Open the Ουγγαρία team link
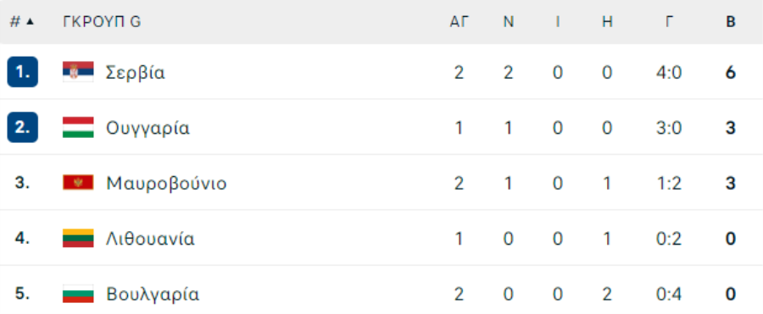The width and height of the screenshot is (763, 314). pos(148,129)
